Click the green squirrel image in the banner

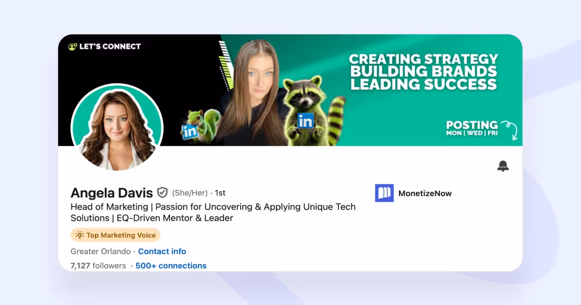click(201, 125)
